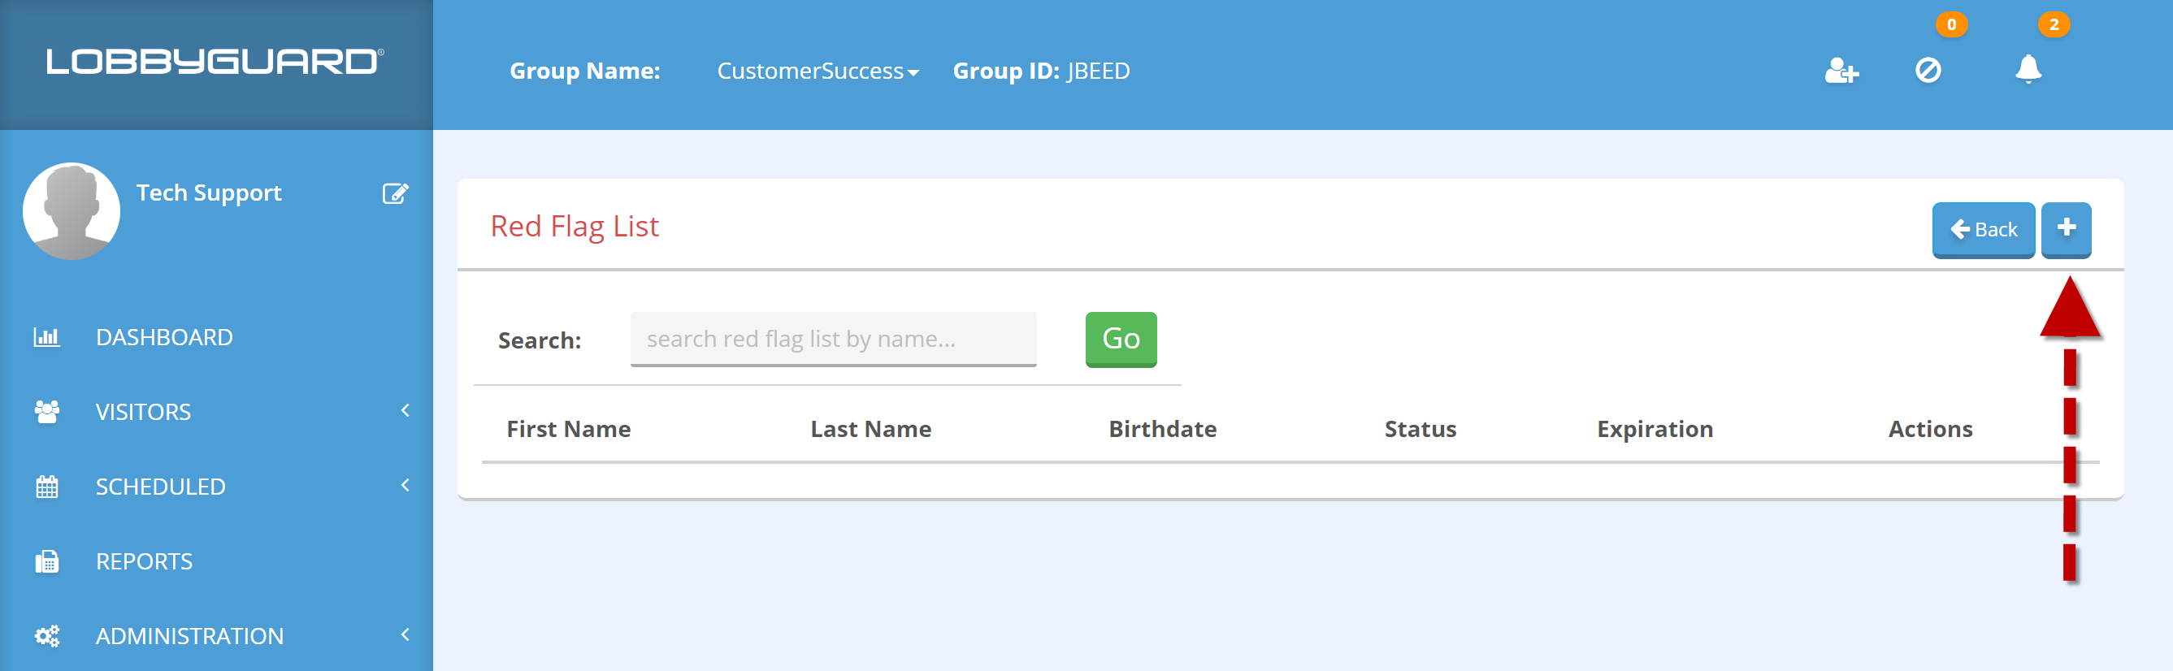This screenshot has height=671, width=2173.
Task: Expand the Visitors menu chevron
Action: click(x=405, y=410)
